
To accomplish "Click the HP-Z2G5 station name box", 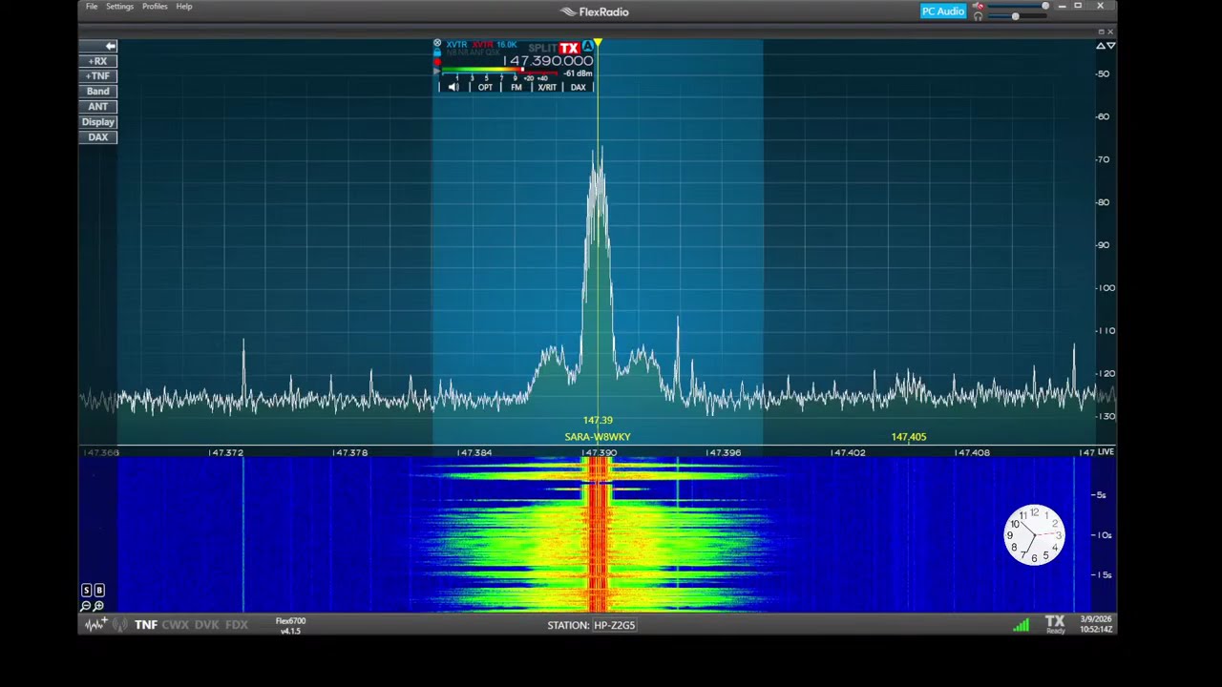I will click(x=614, y=626).
